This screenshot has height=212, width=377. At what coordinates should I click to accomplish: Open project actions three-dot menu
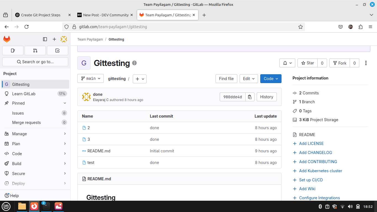point(366,63)
